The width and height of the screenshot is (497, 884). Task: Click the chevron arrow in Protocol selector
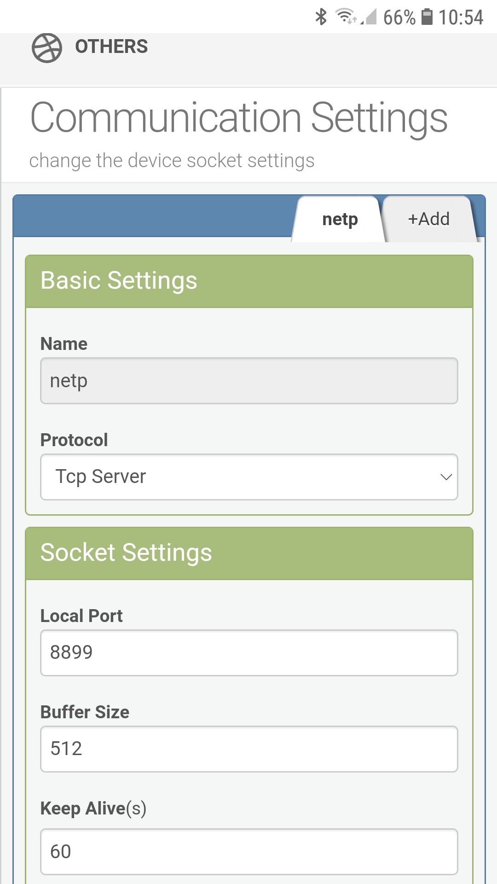(x=445, y=477)
